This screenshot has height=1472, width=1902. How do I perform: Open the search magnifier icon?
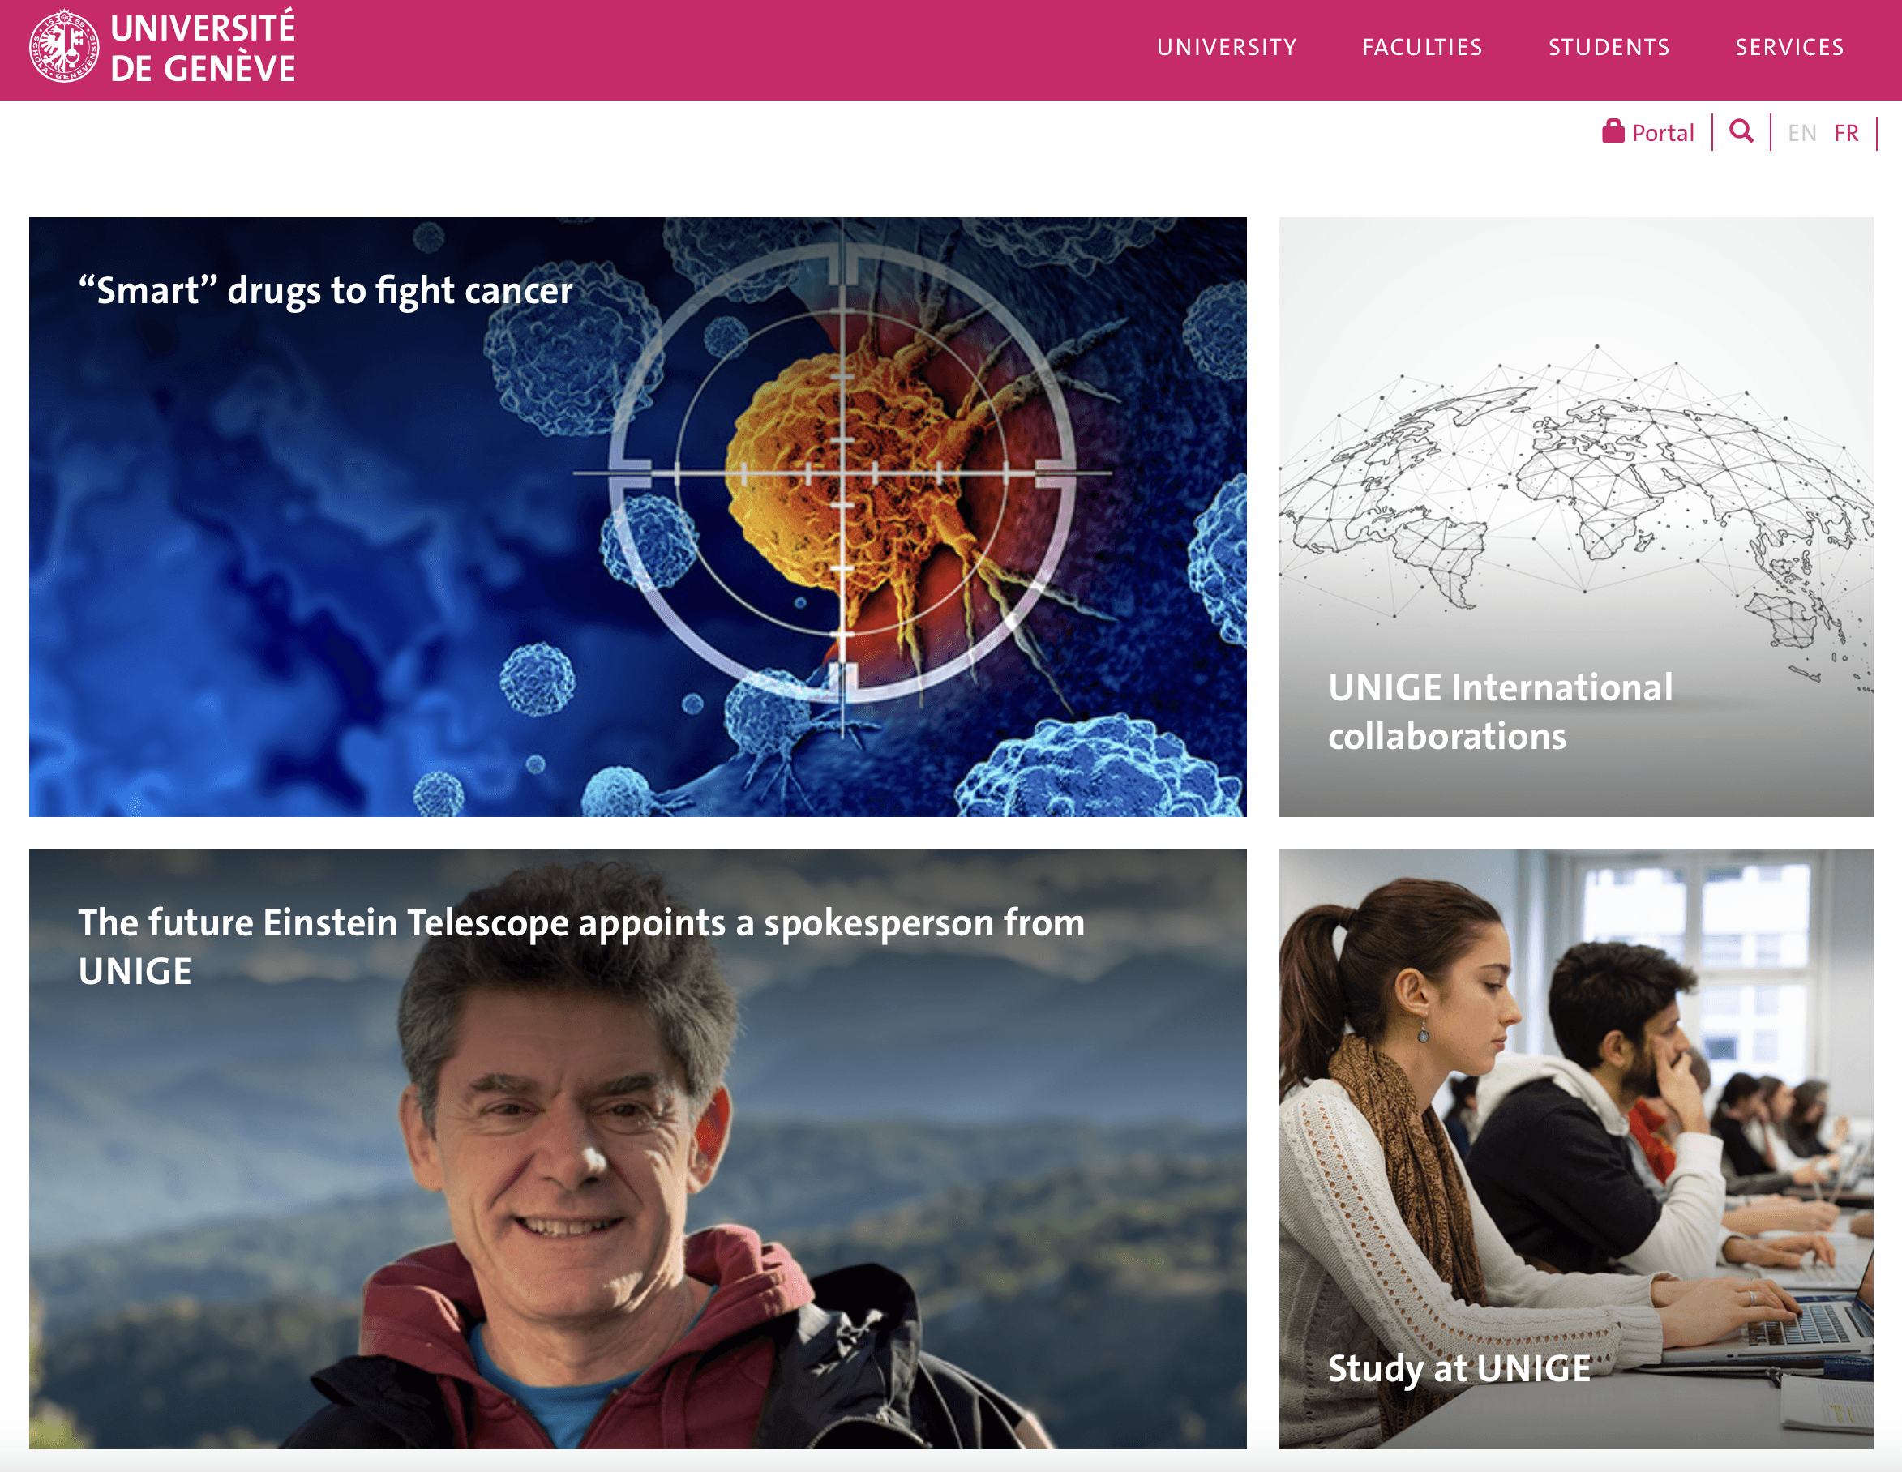tap(1741, 131)
